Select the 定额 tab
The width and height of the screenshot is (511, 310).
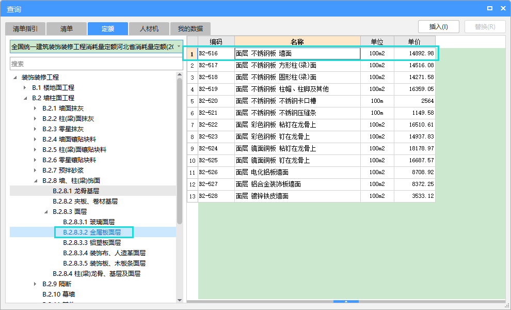click(107, 29)
